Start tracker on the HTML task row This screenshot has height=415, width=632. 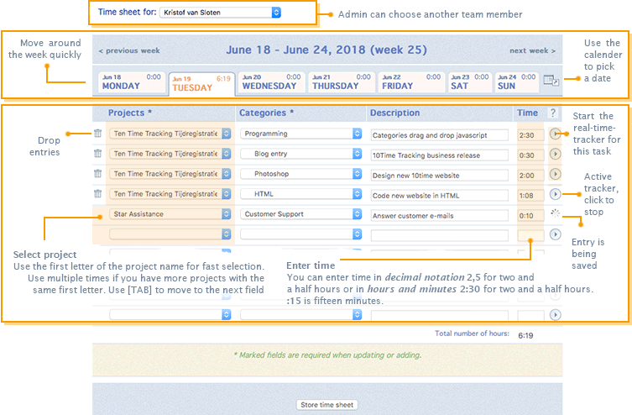(x=555, y=195)
